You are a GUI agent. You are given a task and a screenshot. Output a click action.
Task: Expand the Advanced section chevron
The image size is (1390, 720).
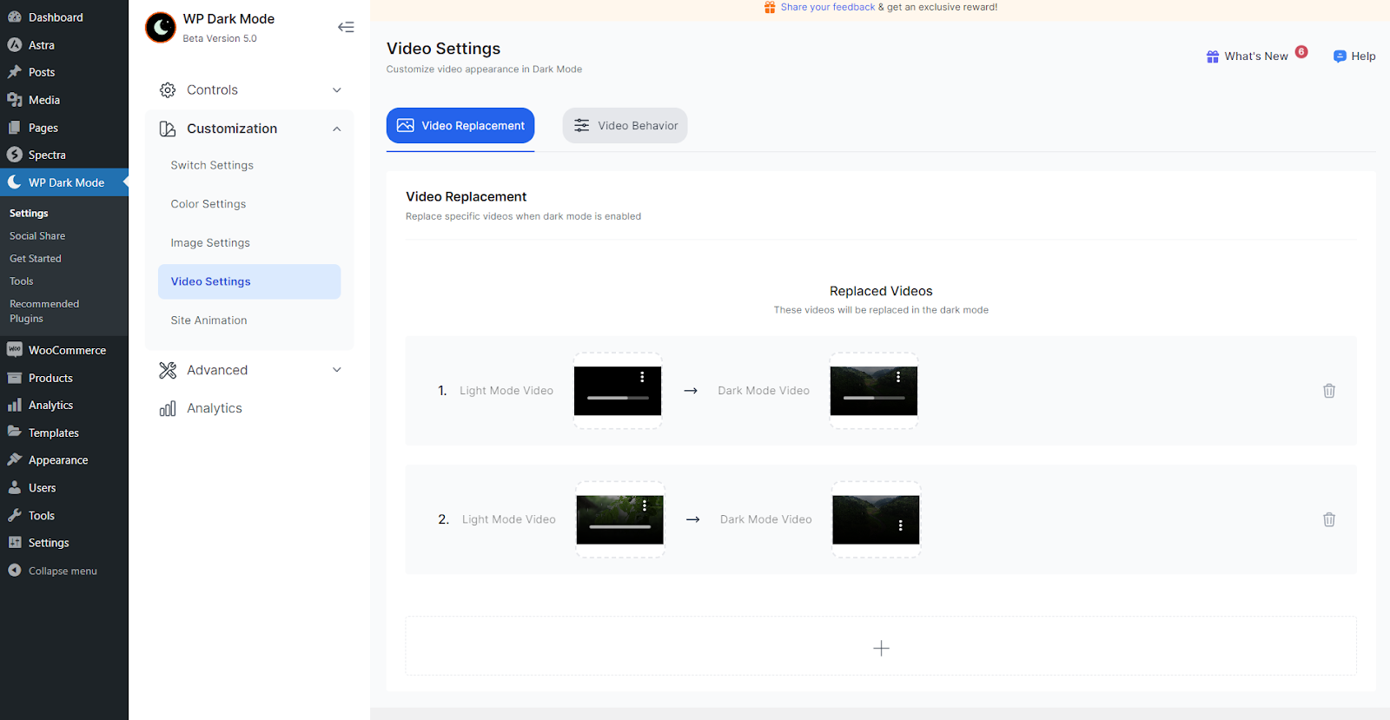click(337, 370)
